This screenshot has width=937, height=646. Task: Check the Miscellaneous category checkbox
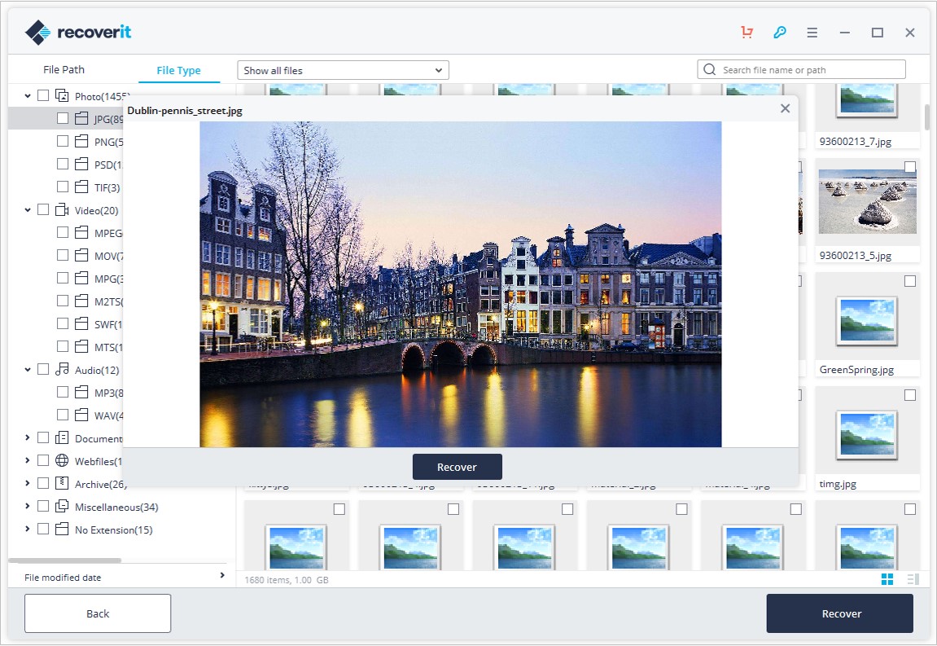point(43,506)
